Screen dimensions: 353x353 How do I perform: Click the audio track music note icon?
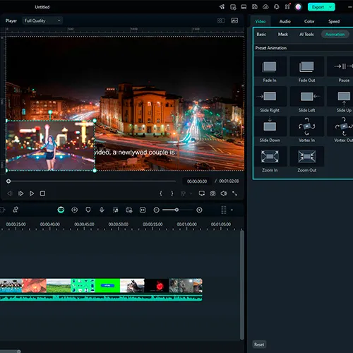coord(115,210)
